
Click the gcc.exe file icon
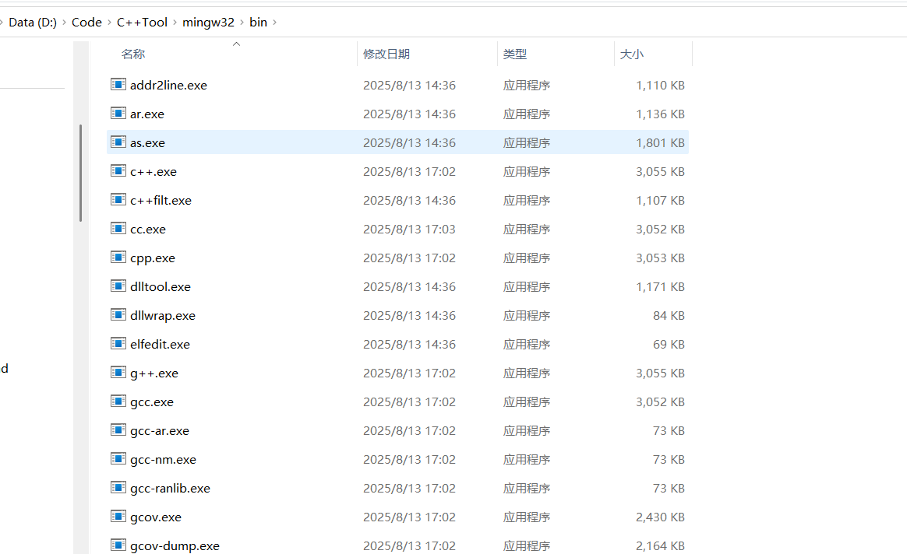point(118,401)
